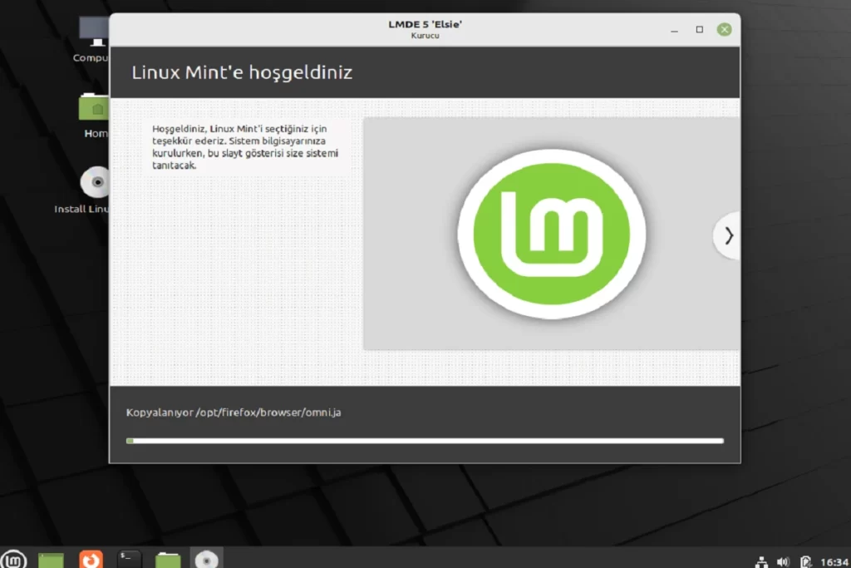Maximize the Kurucu installer window
The height and width of the screenshot is (568, 851).
click(x=700, y=29)
